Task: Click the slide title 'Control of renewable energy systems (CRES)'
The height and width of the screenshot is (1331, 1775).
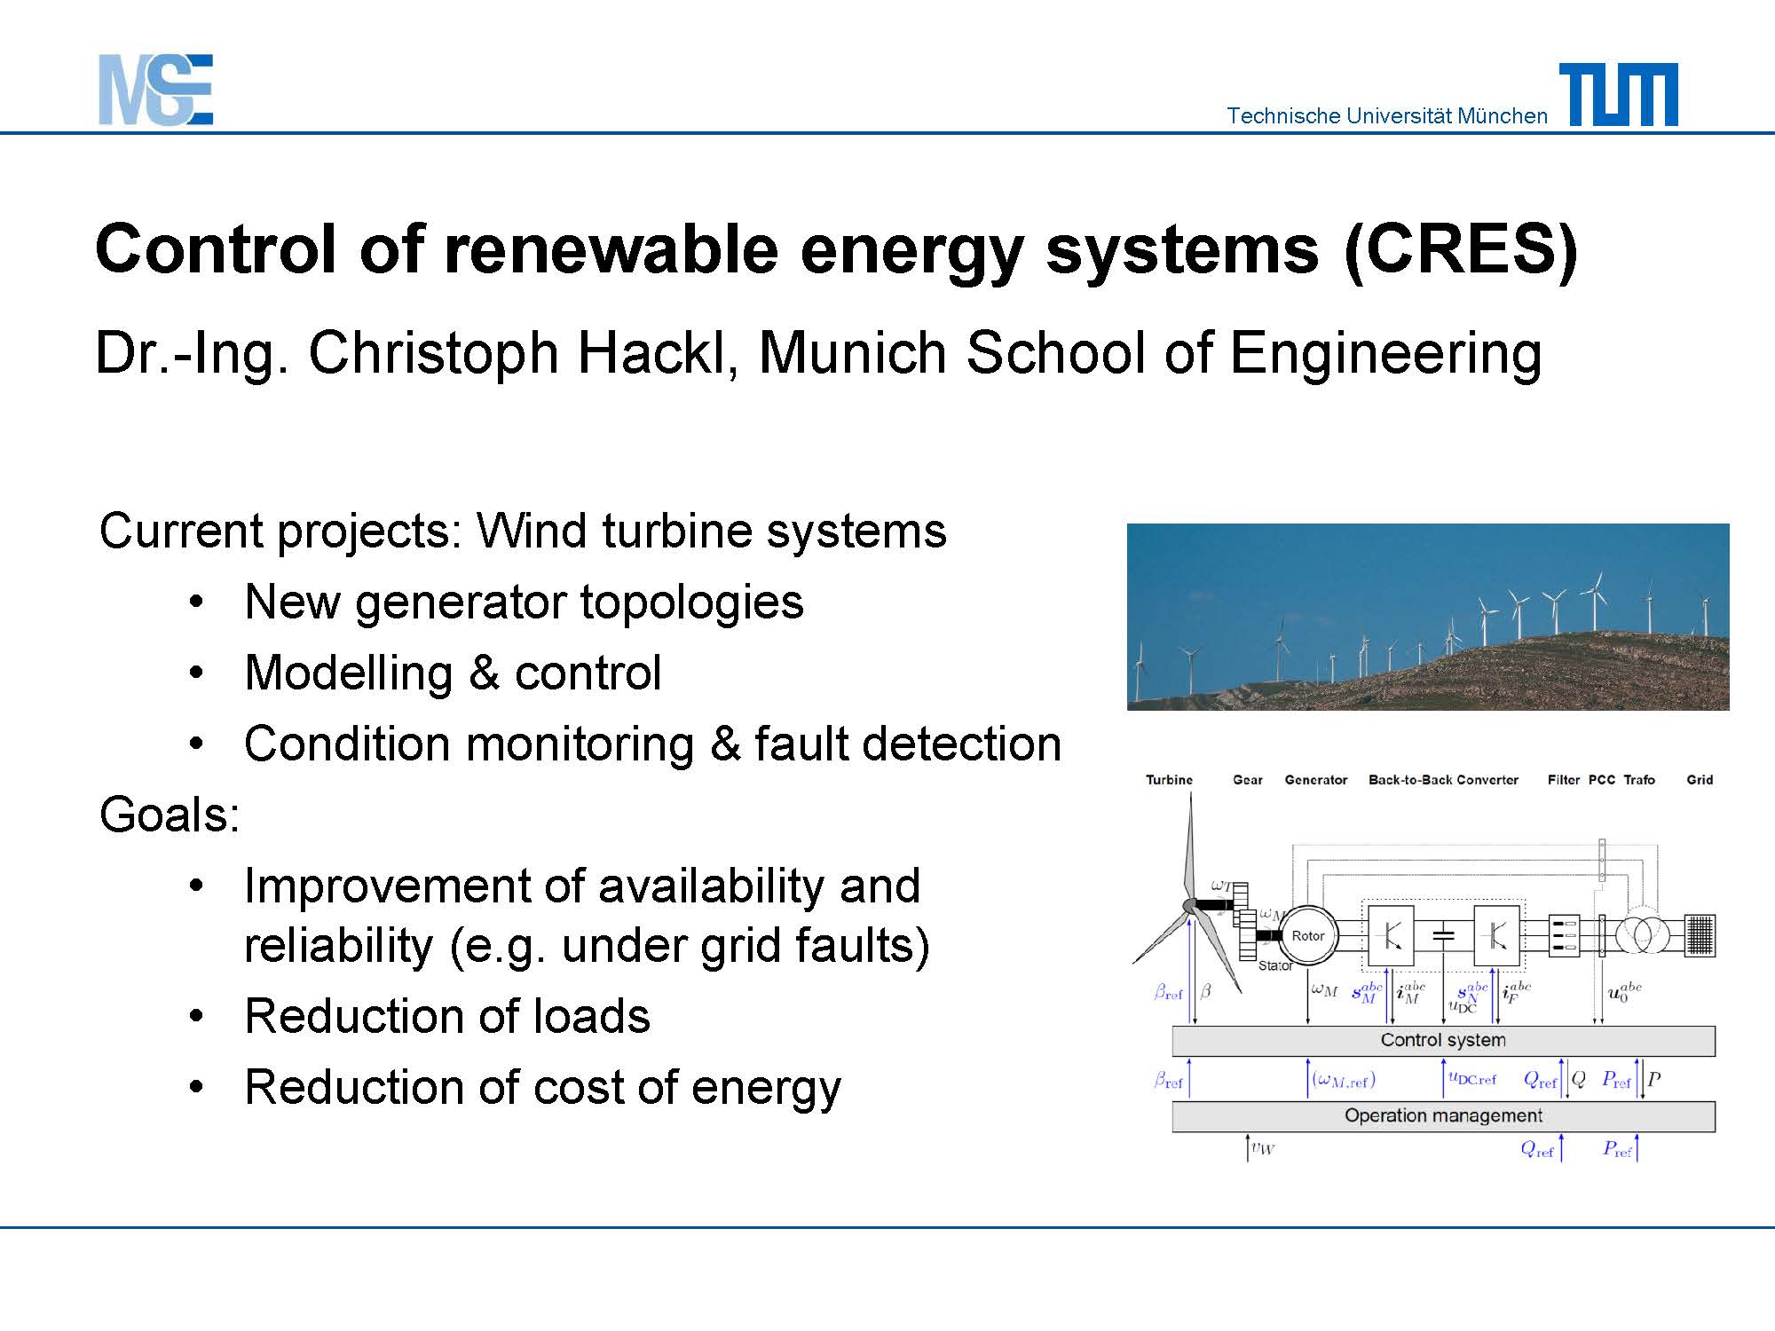Action: (836, 251)
